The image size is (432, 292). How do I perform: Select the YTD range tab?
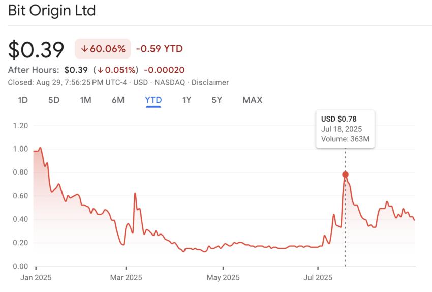click(x=153, y=100)
